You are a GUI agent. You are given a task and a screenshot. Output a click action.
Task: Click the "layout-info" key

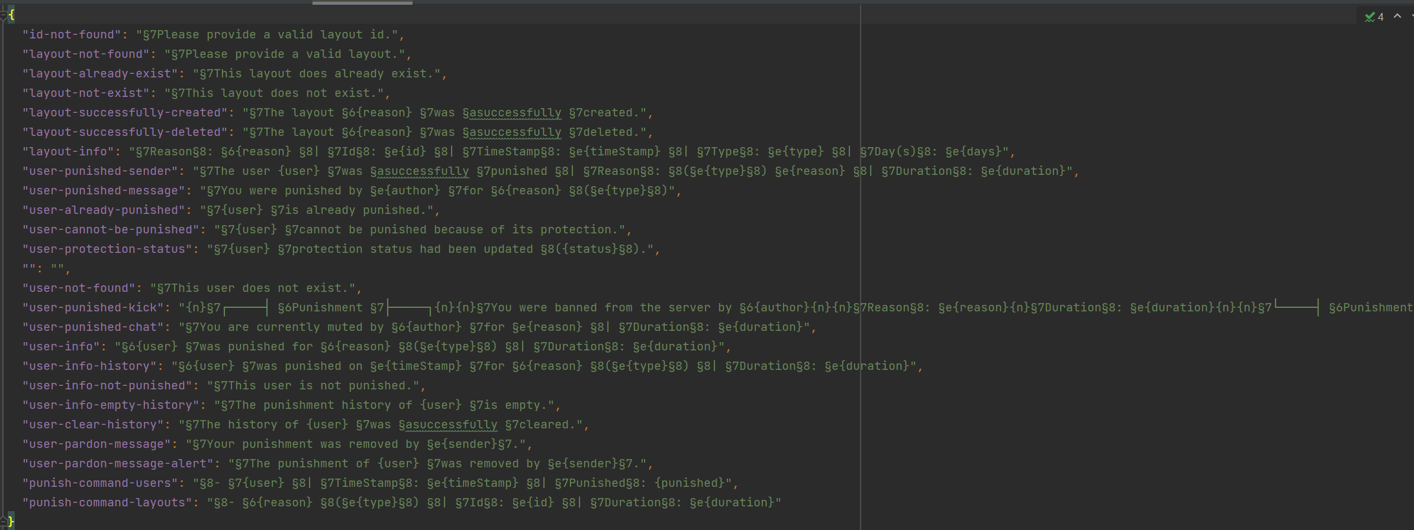click(x=68, y=152)
